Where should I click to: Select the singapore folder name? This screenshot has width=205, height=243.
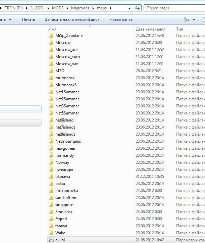pyautogui.click(x=64, y=205)
